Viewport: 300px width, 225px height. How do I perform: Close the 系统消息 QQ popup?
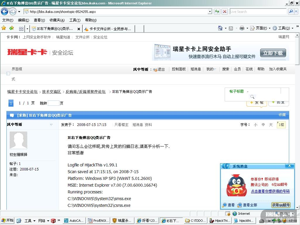[289, 166]
